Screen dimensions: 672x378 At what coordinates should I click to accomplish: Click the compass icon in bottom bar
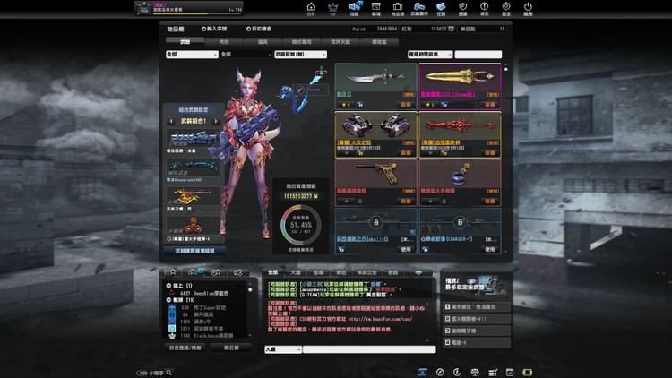440,372
